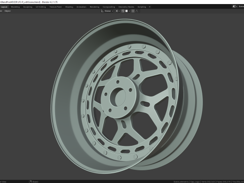Switch to the Geometry Nodes workspace
This screenshot has height=183, width=244.
(x=126, y=7)
